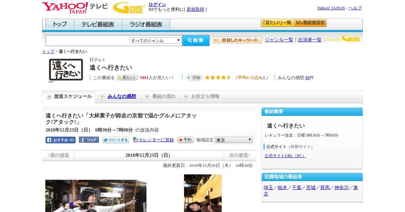This screenshot has width=405, height=212.
Task: Click the archery photo thumbnail
Action: [96, 196]
